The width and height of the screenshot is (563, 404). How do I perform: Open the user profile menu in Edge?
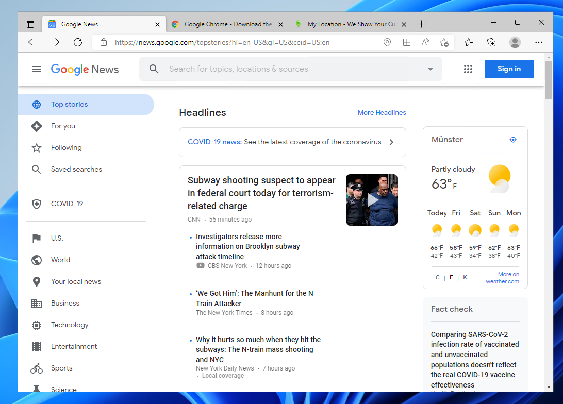pyautogui.click(x=515, y=42)
